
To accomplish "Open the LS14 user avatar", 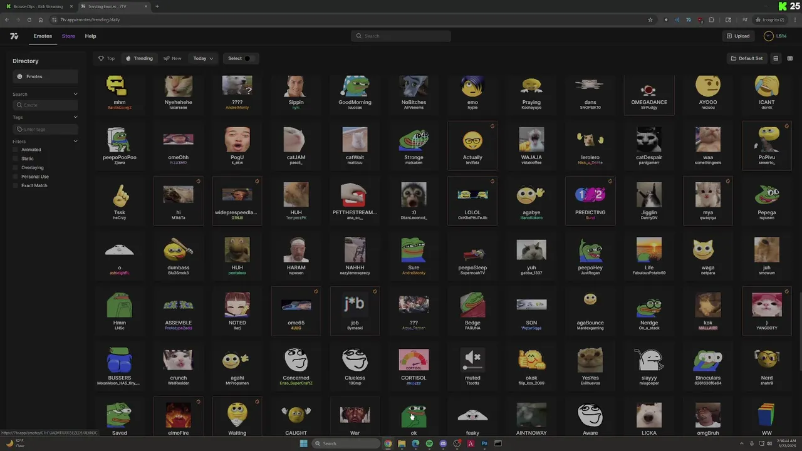I will (769, 36).
